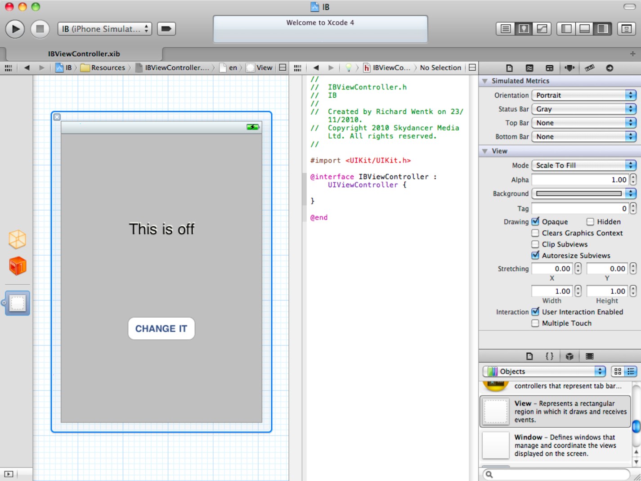Enable the Hidden checkbox
This screenshot has height=481, width=641.
(x=590, y=222)
